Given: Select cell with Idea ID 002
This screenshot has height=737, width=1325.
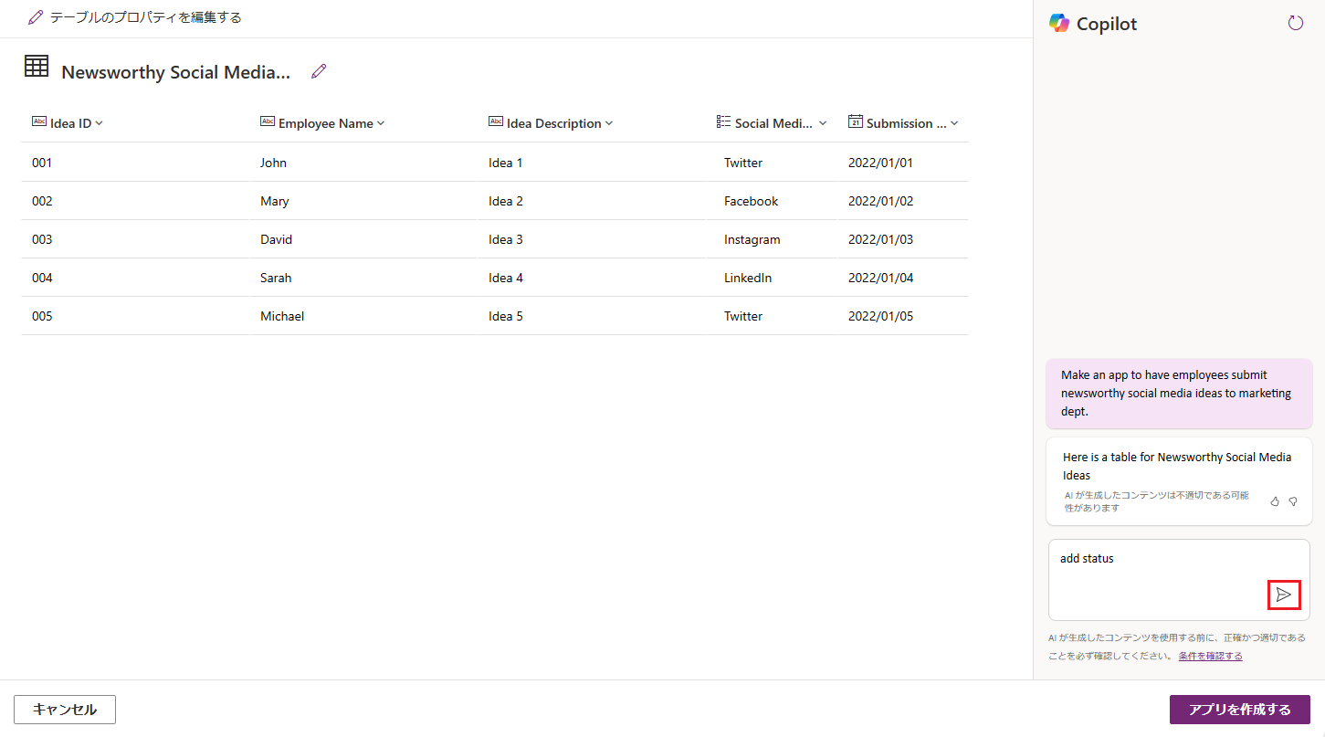Looking at the screenshot, I should click(x=135, y=201).
